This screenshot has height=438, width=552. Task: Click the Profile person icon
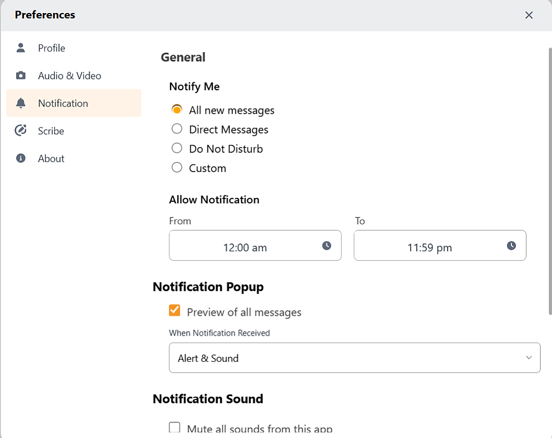pyautogui.click(x=21, y=48)
